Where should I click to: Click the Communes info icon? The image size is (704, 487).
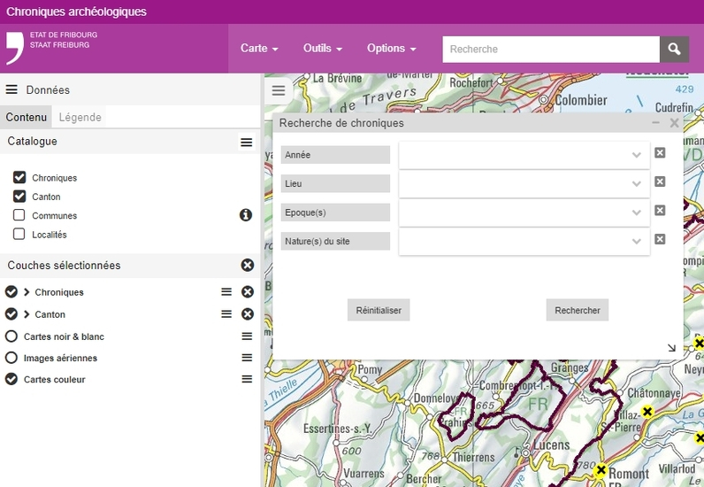point(246,215)
